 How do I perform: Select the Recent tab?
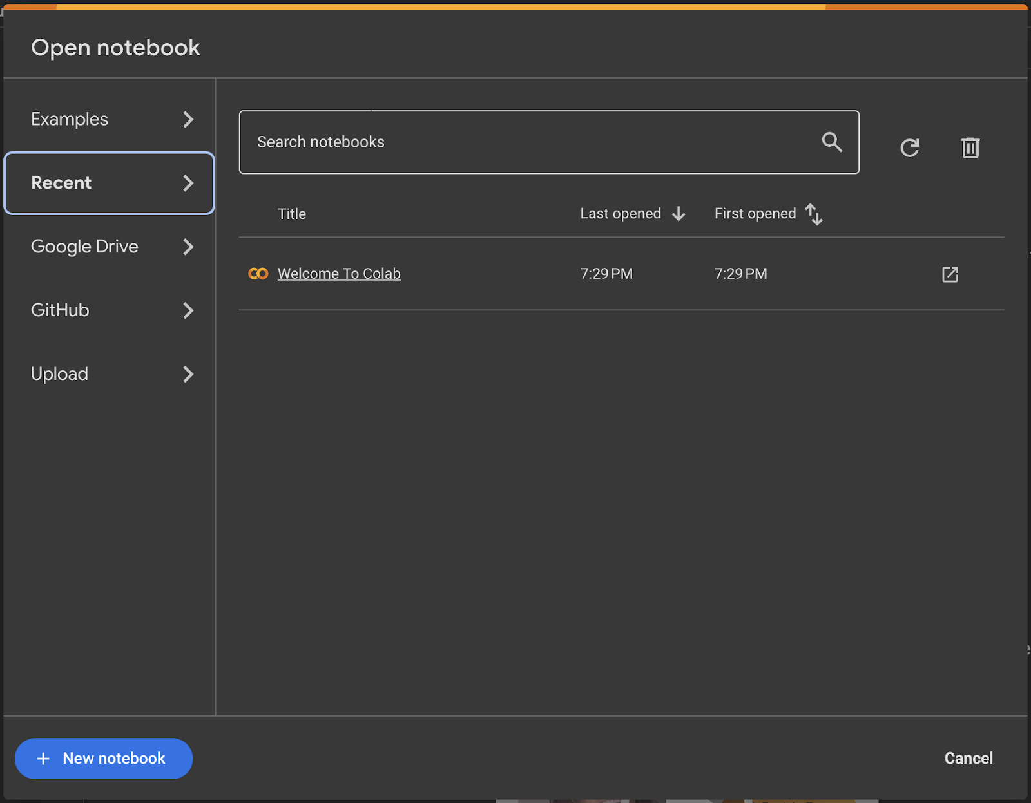109,183
